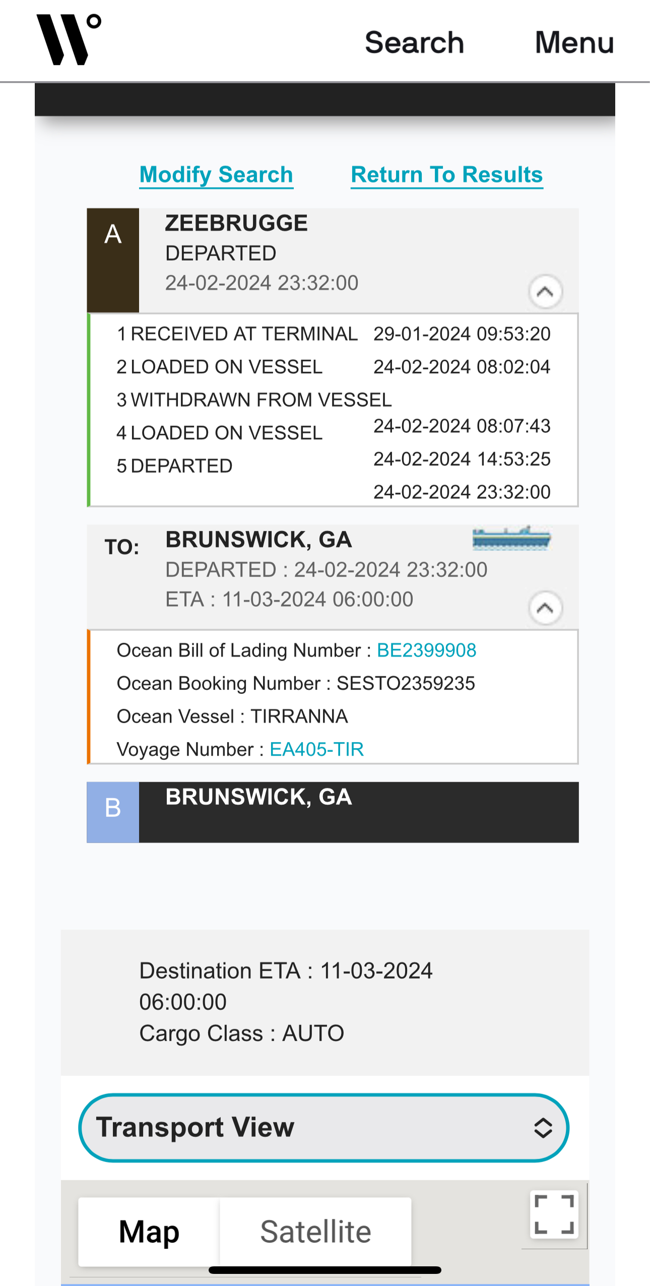
Task: Open voyage number EA405-TIR
Action: (x=316, y=749)
